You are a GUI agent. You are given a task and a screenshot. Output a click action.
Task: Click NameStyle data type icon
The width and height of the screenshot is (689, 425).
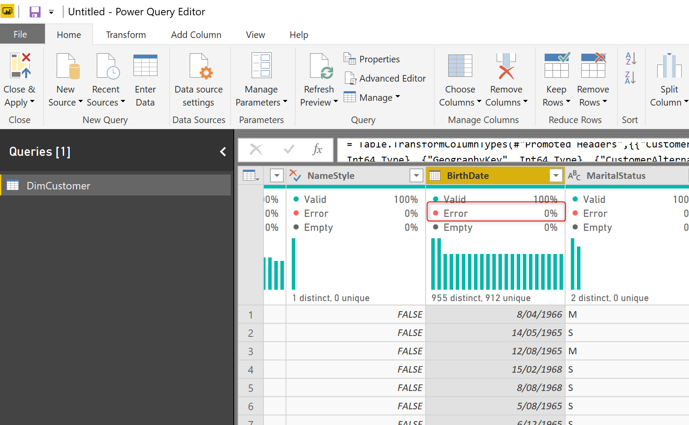295,175
